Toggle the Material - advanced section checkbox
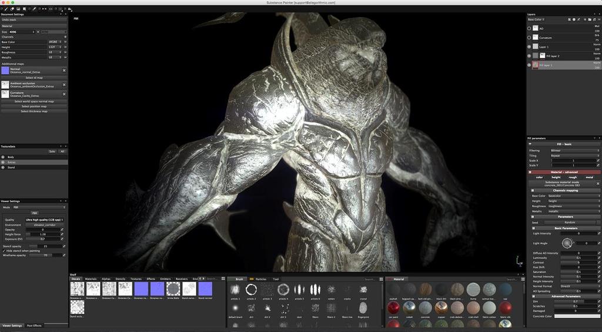Viewport: 602px width, 332px height. [x=530, y=172]
